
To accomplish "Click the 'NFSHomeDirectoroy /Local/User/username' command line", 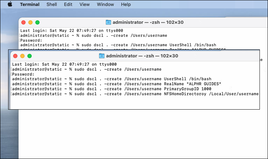I will pos(135,94).
